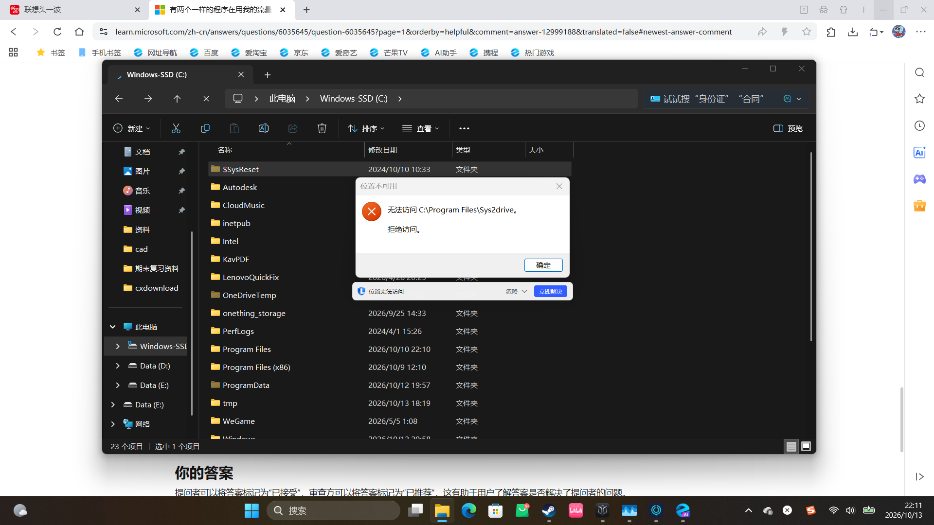The height and width of the screenshot is (525, 934).
Task: Go up one folder level with up arrow
Action: [x=177, y=99]
